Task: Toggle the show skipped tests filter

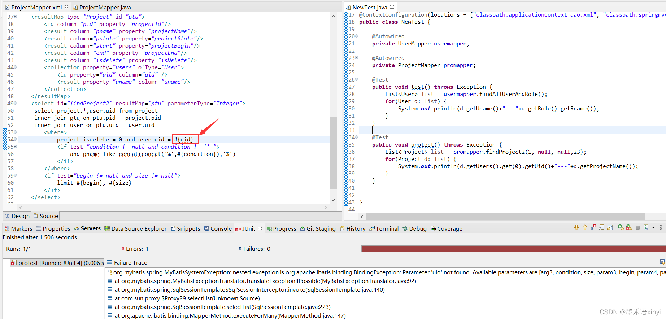Action: [x=601, y=228]
